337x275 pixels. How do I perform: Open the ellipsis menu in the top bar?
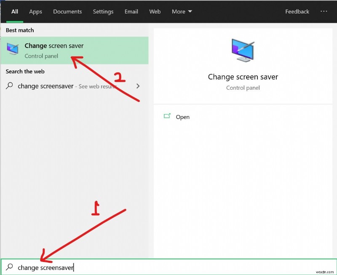324,11
